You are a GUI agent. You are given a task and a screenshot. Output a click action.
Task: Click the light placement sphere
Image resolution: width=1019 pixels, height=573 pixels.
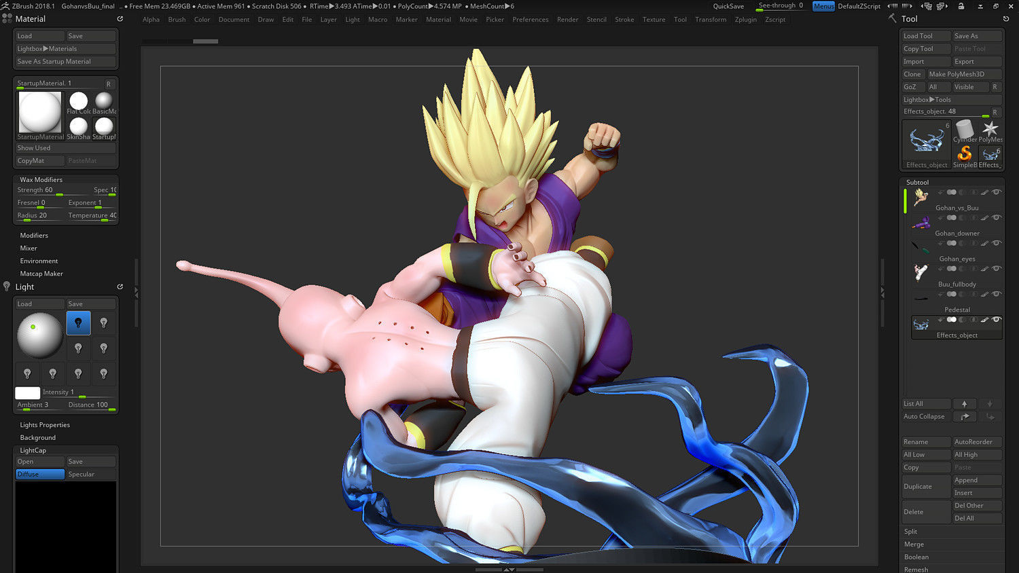click(x=40, y=335)
